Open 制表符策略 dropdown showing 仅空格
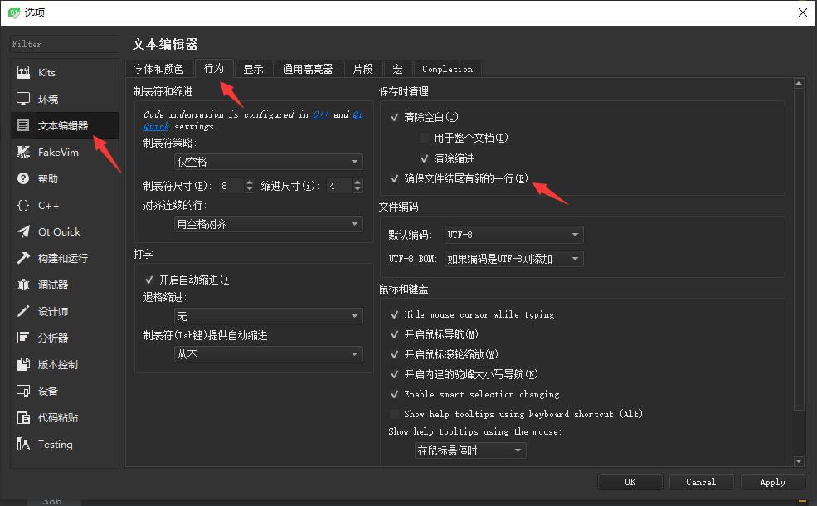The height and width of the screenshot is (506, 817). coord(269,162)
